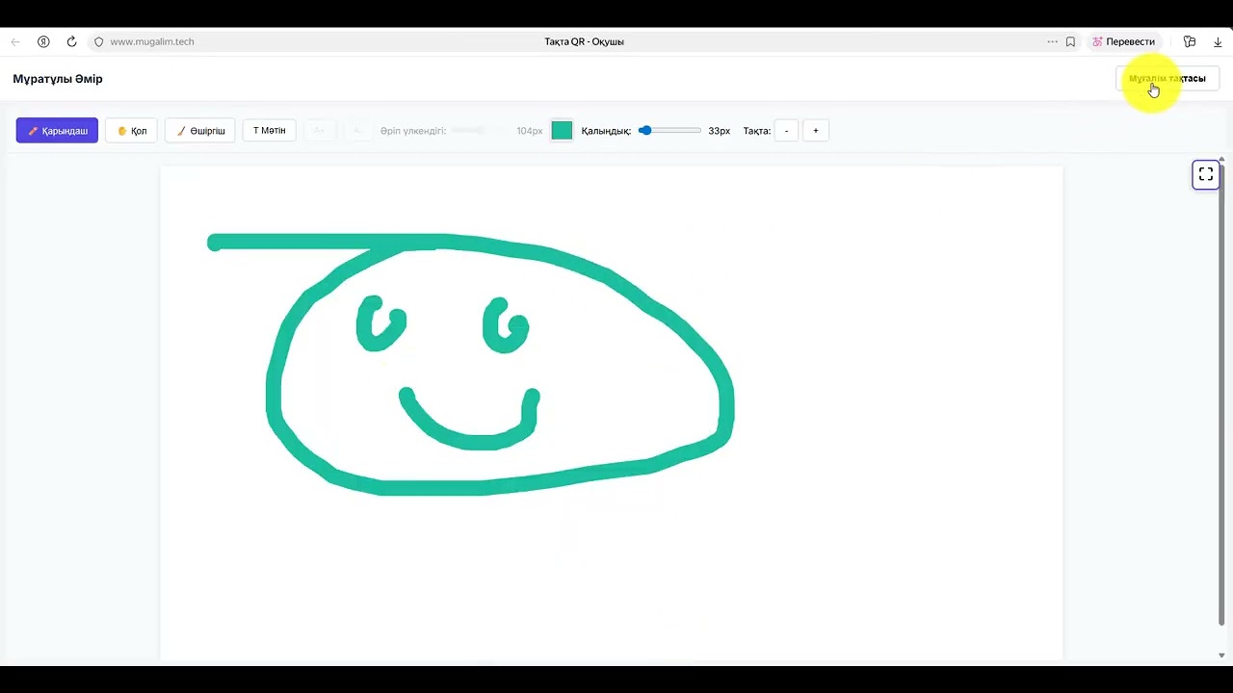Decrease board size with the minus button
The height and width of the screenshot is (693, 1233).
point(786,131)
